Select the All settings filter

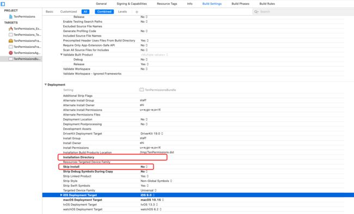click(86, 12)
